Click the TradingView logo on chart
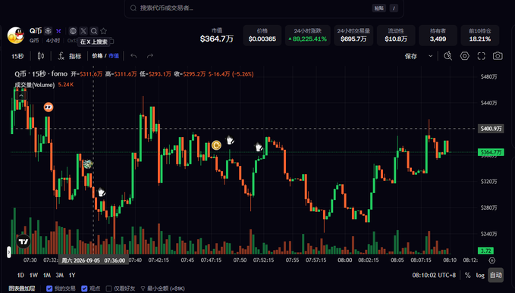Screen dimensions: 515x293 click(24, 242)
